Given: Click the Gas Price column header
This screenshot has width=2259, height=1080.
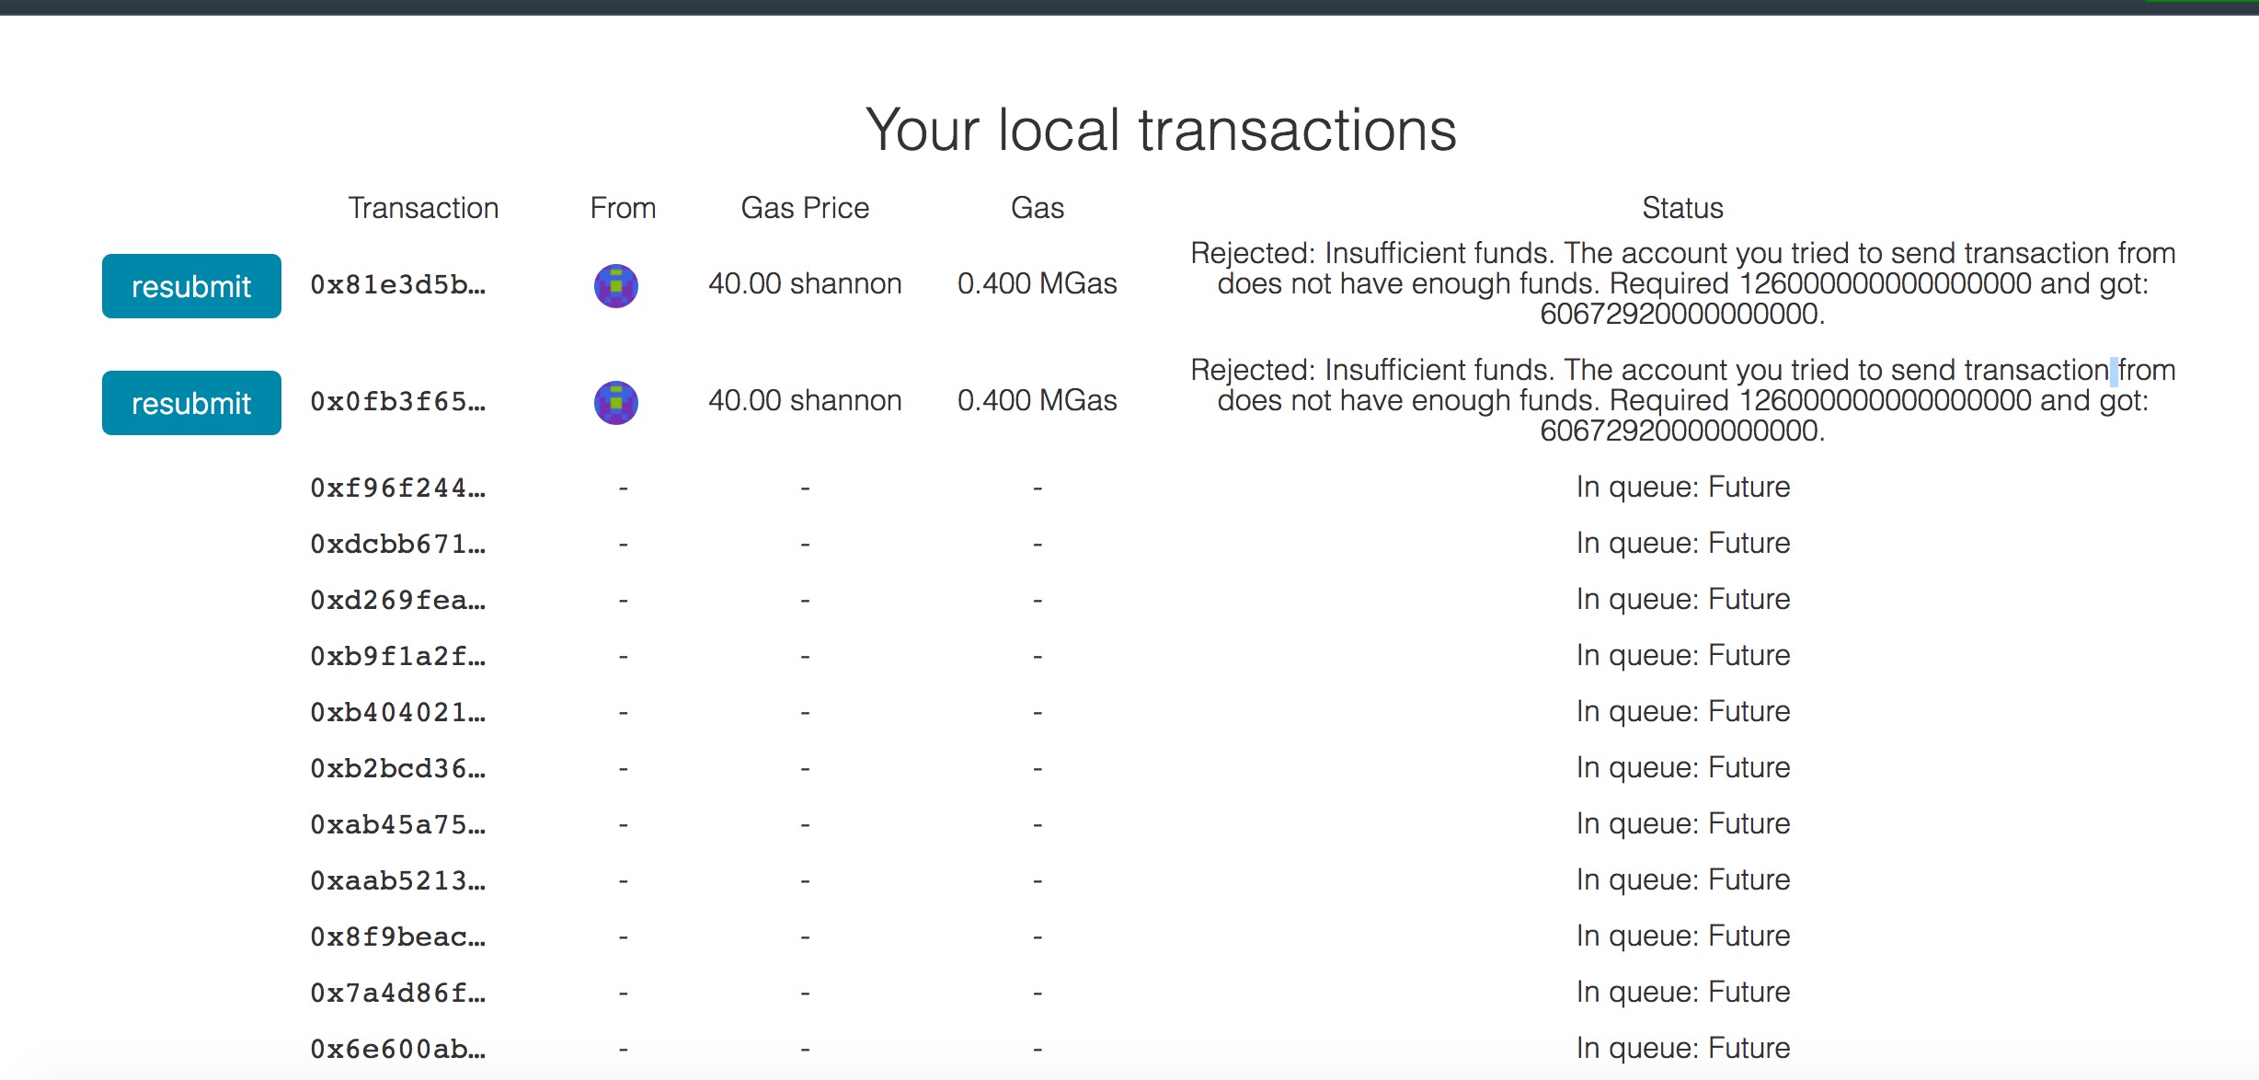Looking at the screenshot, I should coord(805,208).
